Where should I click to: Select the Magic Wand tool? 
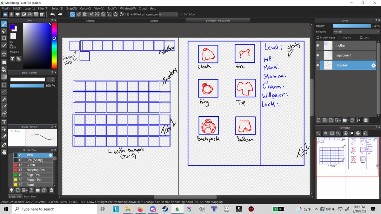[4, 100]
